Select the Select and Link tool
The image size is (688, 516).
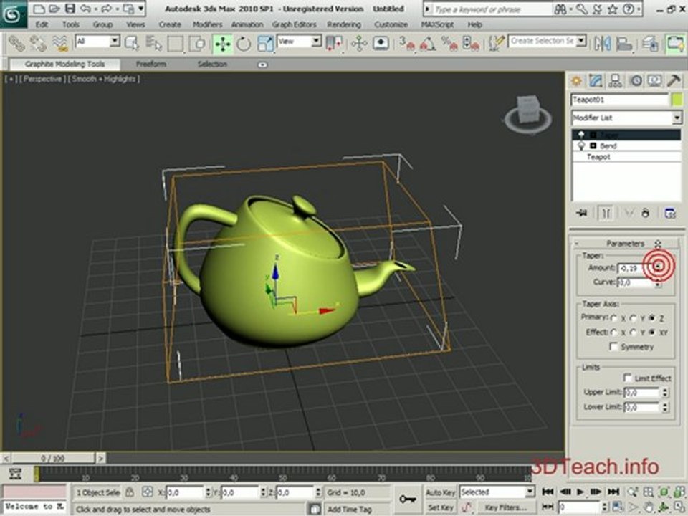[16, 43]
